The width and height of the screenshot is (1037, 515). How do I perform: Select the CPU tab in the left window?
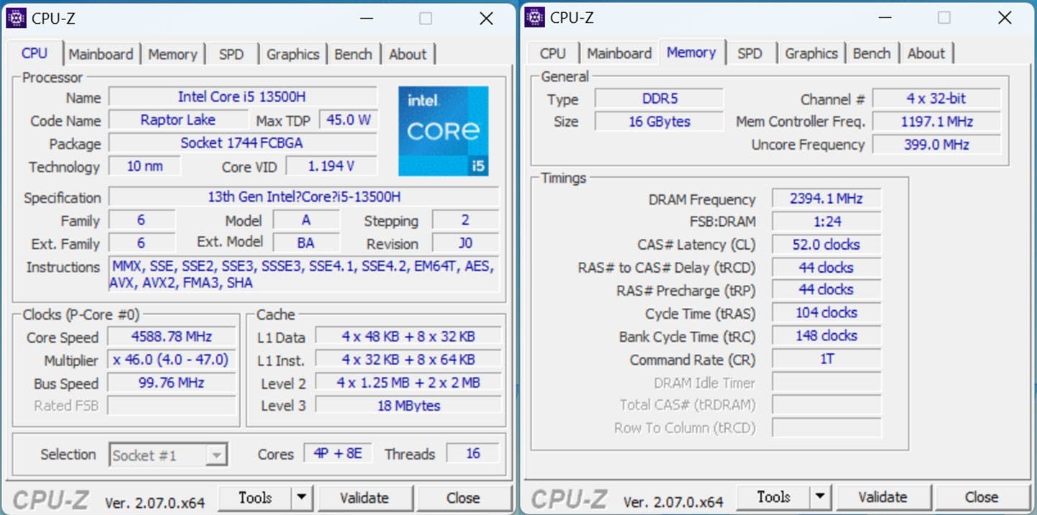[35, 53]
